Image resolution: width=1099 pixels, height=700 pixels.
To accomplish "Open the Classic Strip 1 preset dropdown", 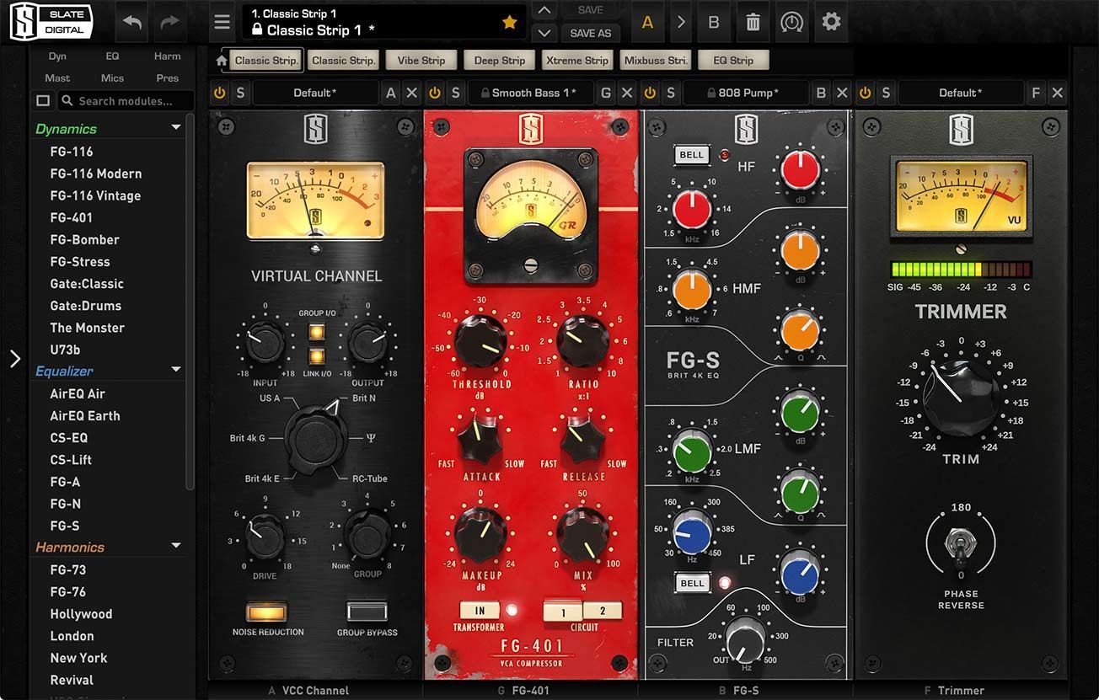I will 384,23.
